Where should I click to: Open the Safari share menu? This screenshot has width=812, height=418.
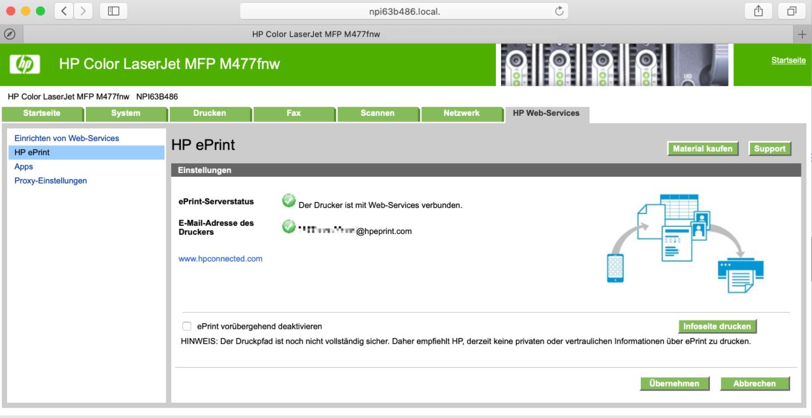[758, 11]
